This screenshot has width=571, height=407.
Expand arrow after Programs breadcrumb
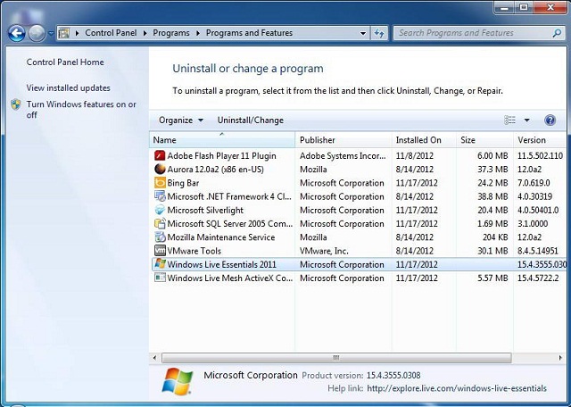(198, 33)
